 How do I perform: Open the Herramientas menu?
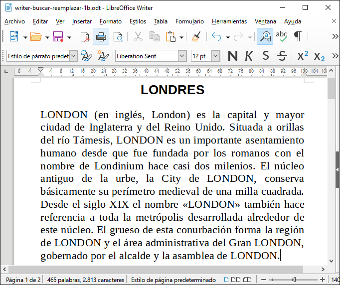pos(229,21)
